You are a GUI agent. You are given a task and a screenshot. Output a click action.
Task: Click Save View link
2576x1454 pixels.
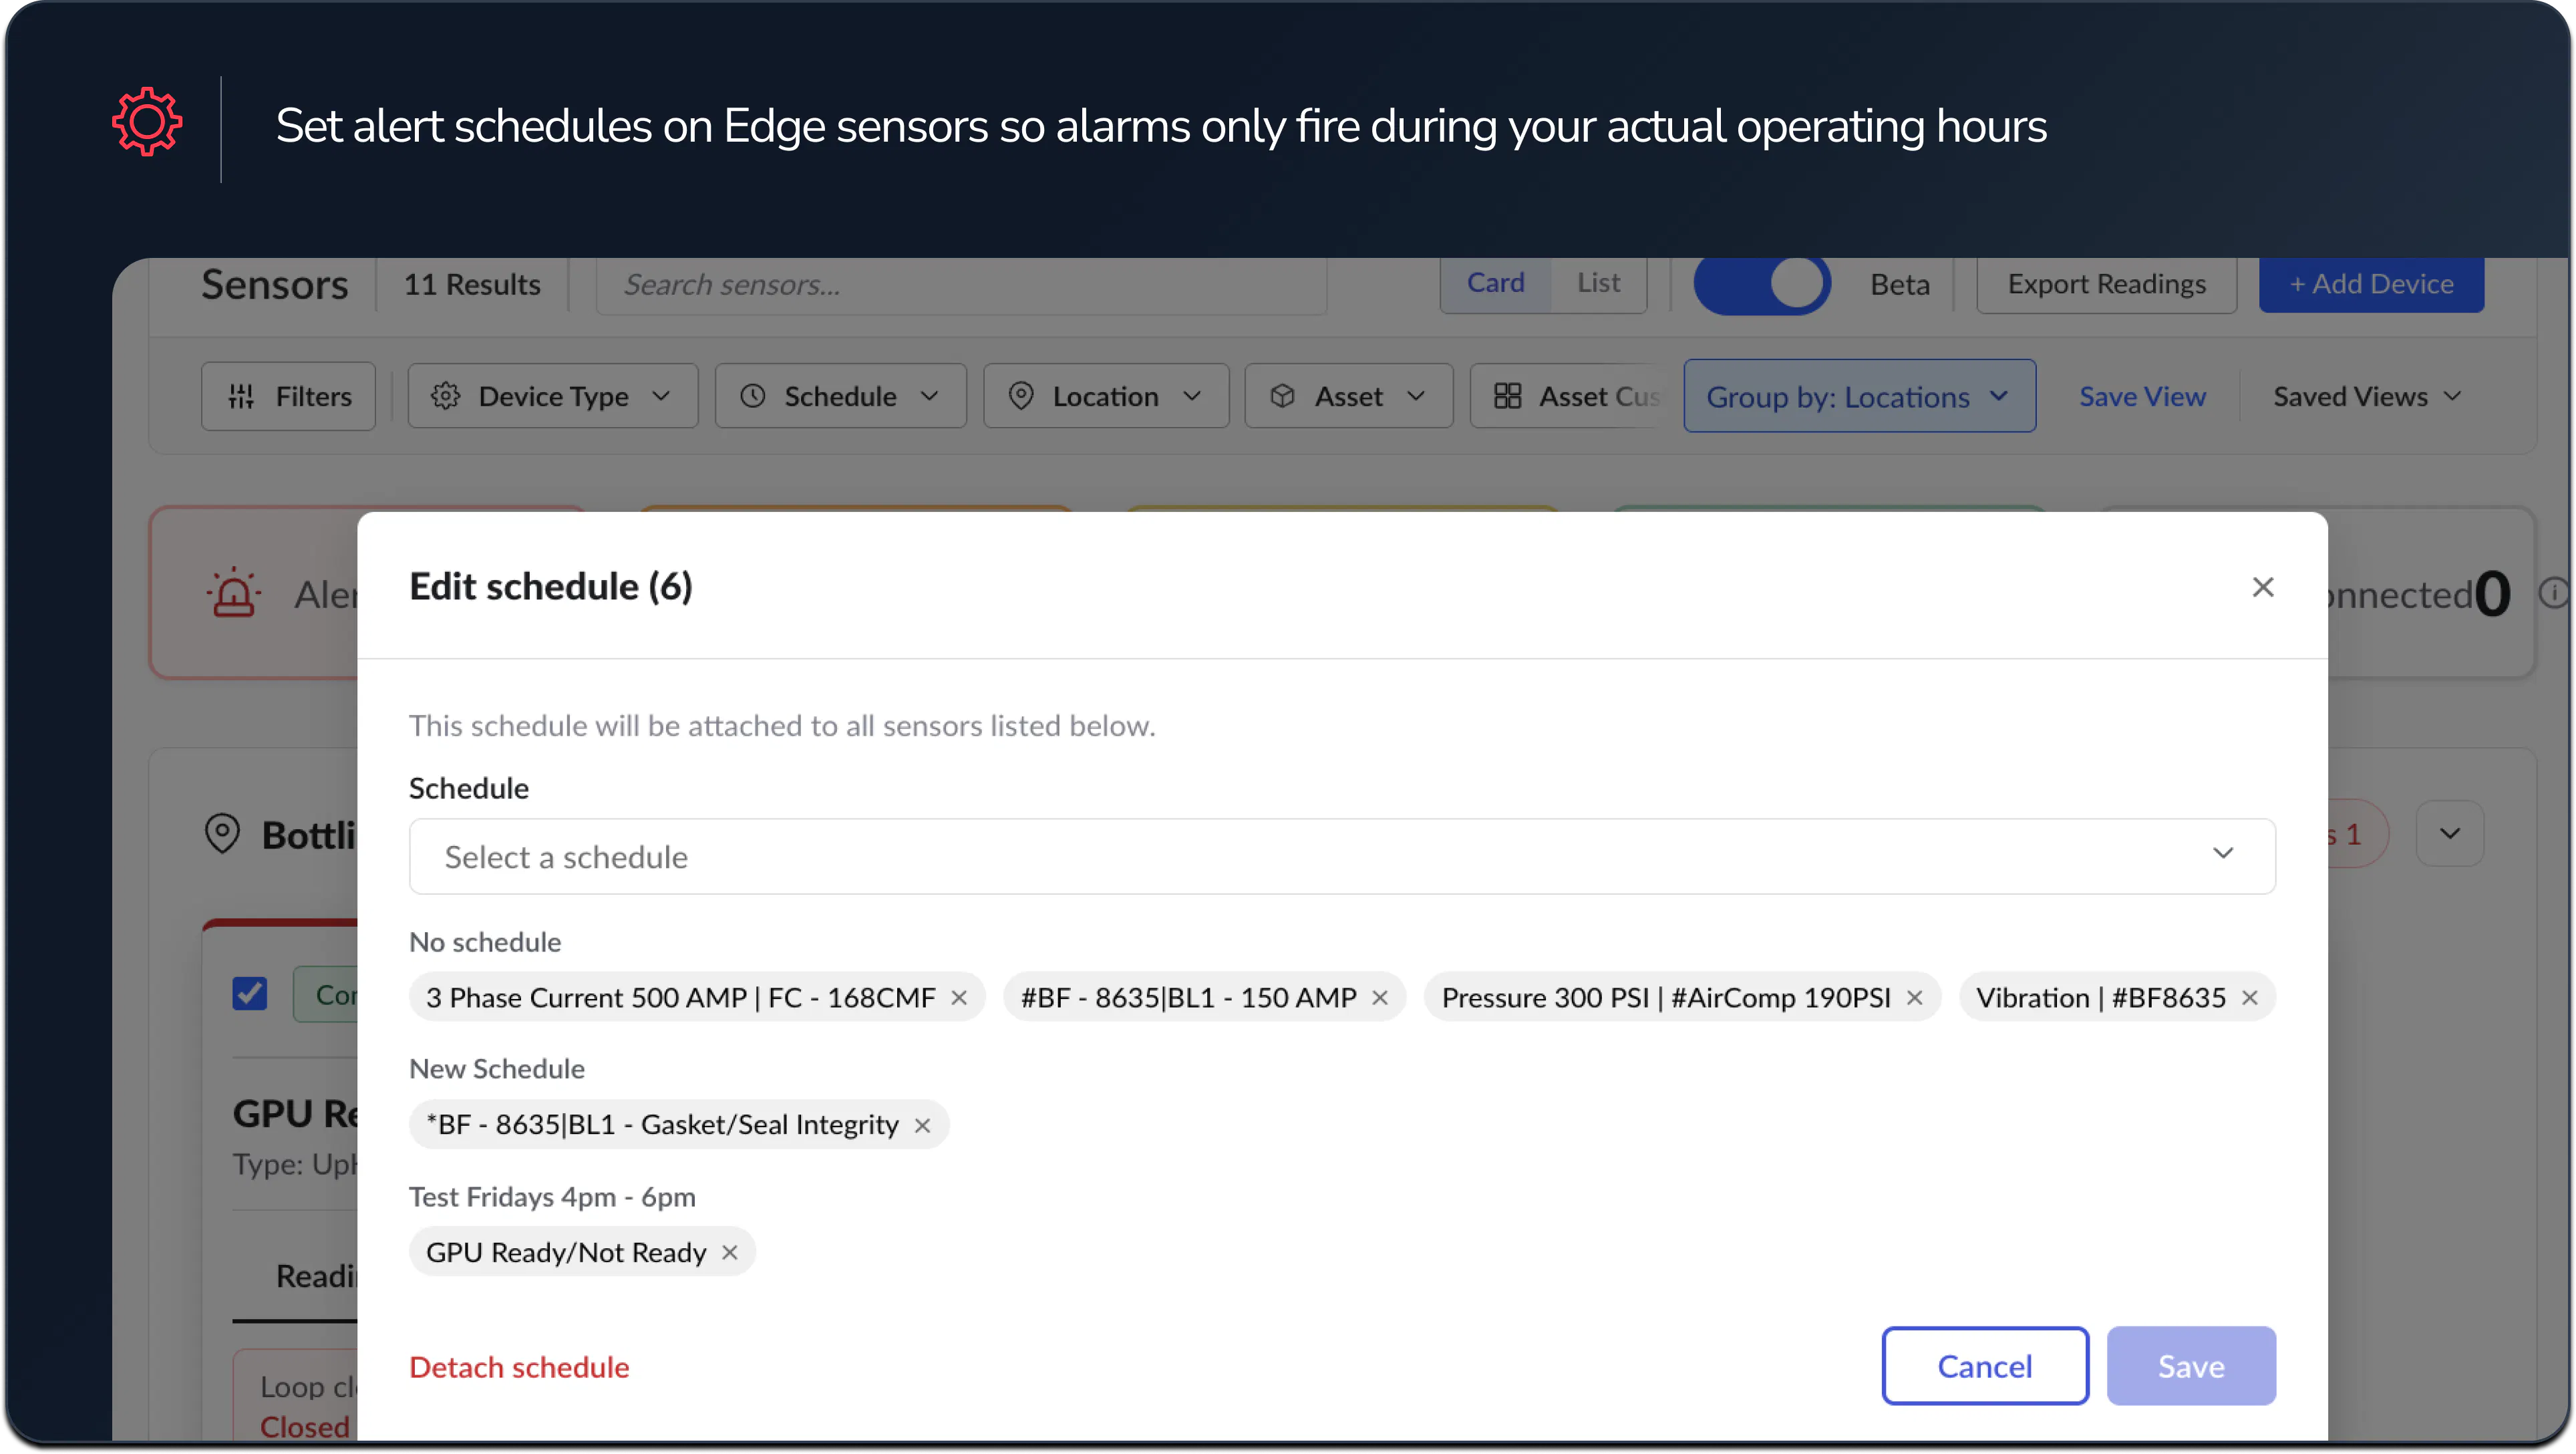click(2142, 397)
